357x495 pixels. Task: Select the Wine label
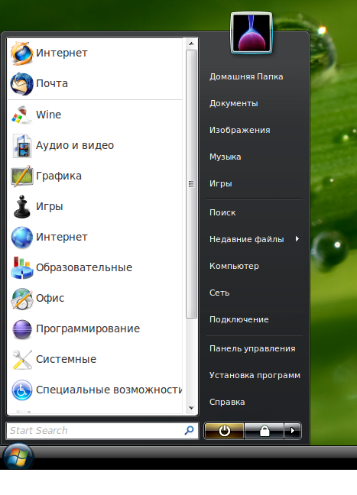(48, 115)
